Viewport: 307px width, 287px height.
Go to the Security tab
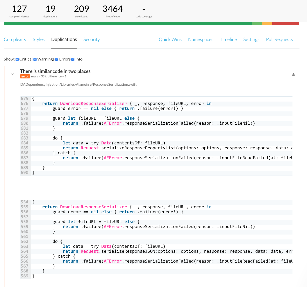(92, 39)
